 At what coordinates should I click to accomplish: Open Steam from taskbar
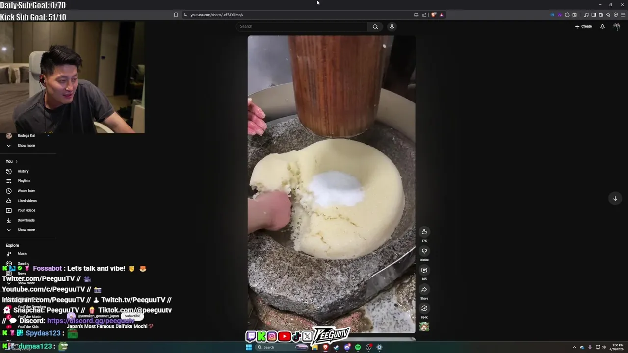click(x=336, y=347)
